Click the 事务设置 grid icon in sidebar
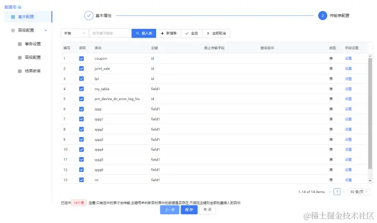 20,44
